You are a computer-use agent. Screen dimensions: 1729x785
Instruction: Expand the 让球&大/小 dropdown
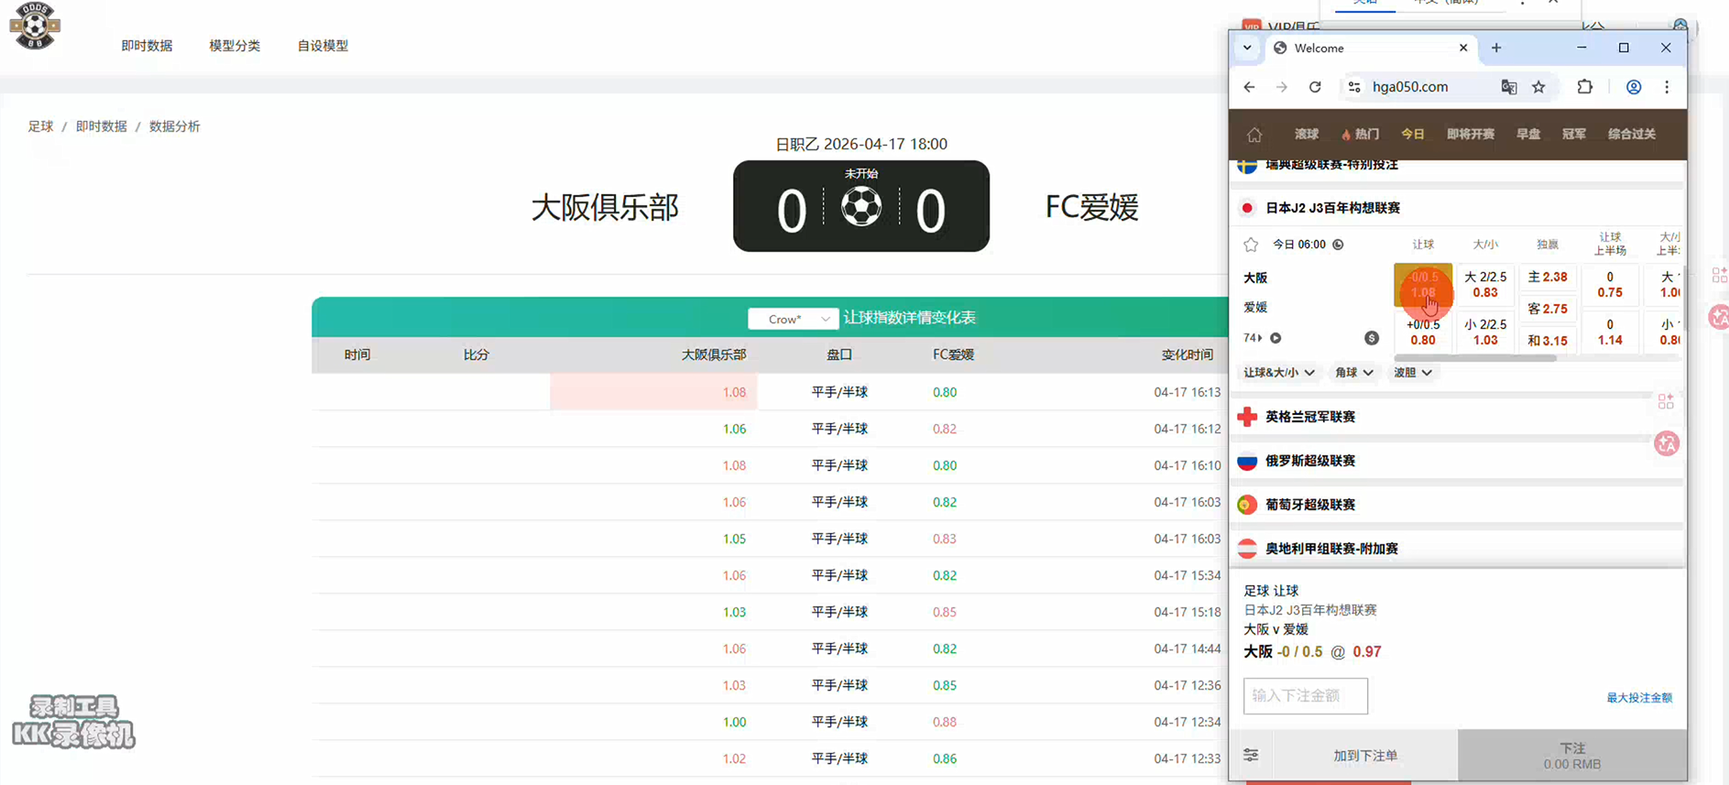click(1279, 373)
